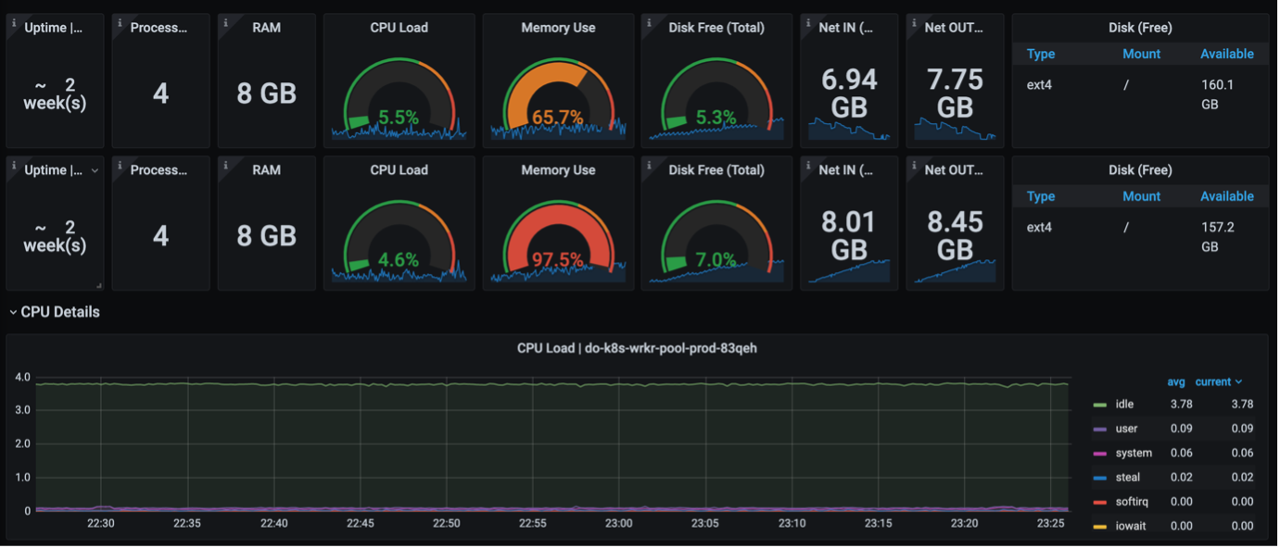Image resolution: width=1280 pixels, height=548 pixels.
Task: Open Disk (Free) title of the 157.2 GB table
Action: point(1140,170)
